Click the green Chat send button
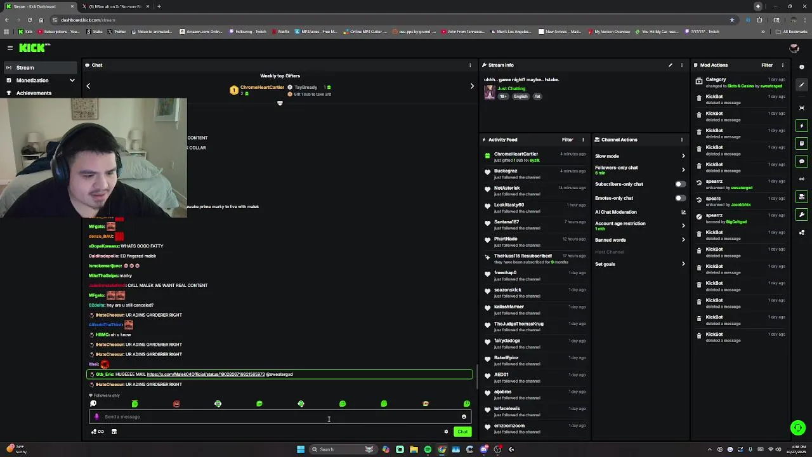 (x=462, y=432)
